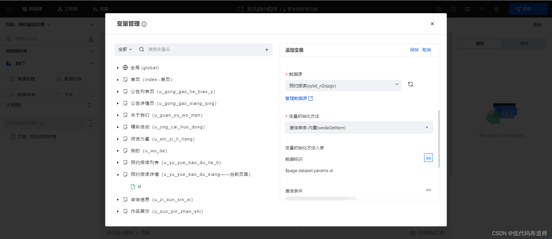Open the history clock icon
This screenshot has height=239, width=552.
(x=453, y=9)
